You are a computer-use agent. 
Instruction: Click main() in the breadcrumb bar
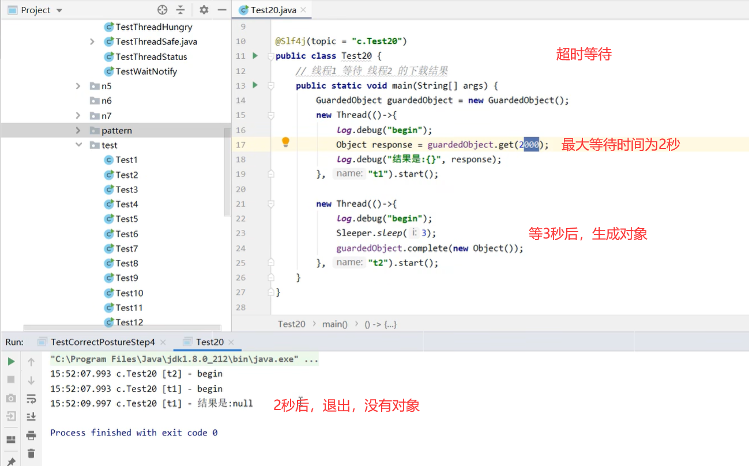tap(335, 324)
